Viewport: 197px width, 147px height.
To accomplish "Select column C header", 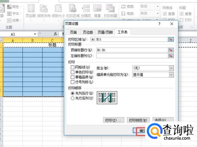I will point(52,40).
